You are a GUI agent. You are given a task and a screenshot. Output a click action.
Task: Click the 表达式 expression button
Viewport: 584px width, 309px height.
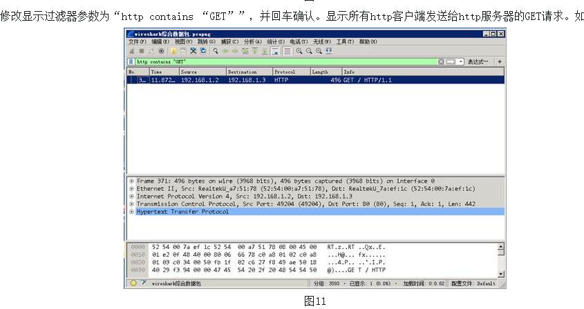(x=478, y=61)
